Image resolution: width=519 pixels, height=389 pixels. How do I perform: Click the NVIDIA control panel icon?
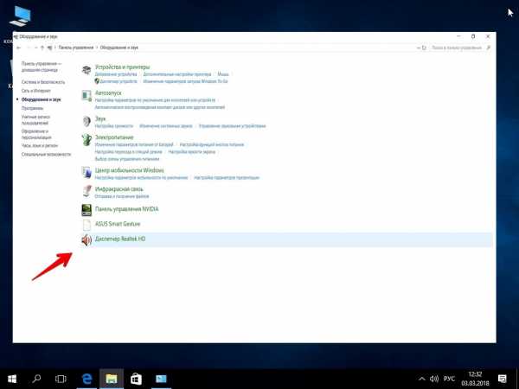tap(86, 210)
